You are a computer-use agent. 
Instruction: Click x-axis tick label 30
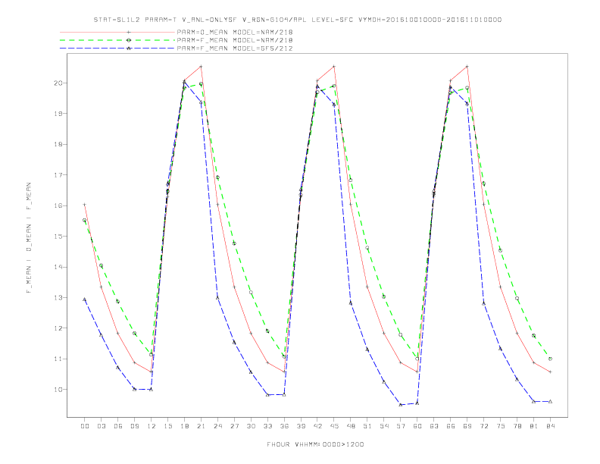point(251,426)
